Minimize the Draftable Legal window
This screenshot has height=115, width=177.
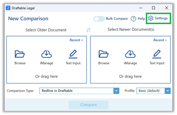[141, 8]
